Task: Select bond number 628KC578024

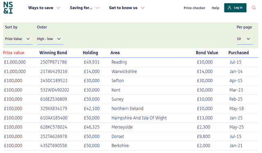Action: [x=54, y=127]
